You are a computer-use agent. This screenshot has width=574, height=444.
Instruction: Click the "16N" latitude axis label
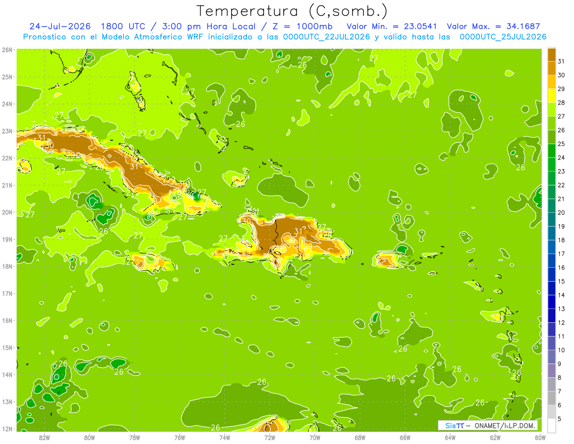pyautogui.click(x=7, y=320)
